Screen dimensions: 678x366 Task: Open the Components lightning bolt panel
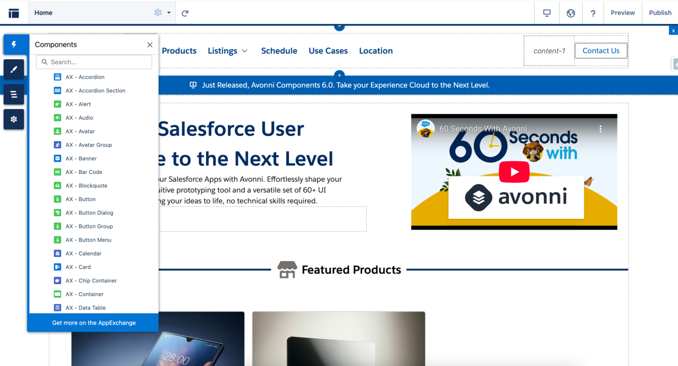point(14,45)
